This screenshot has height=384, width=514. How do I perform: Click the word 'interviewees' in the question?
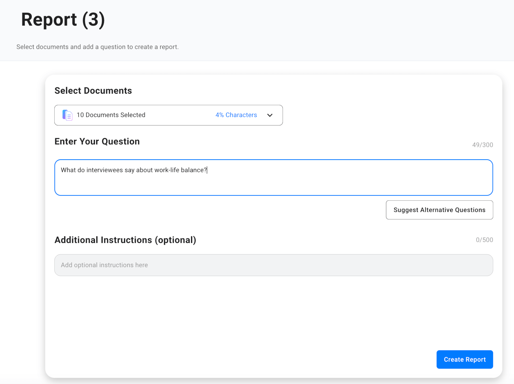click(x=104, y=170)
